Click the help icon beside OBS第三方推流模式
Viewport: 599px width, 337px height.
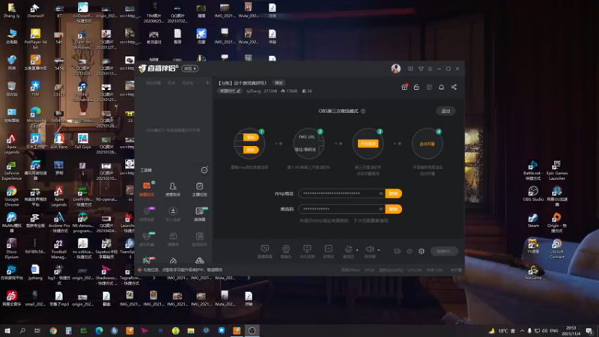pos(363,111)
